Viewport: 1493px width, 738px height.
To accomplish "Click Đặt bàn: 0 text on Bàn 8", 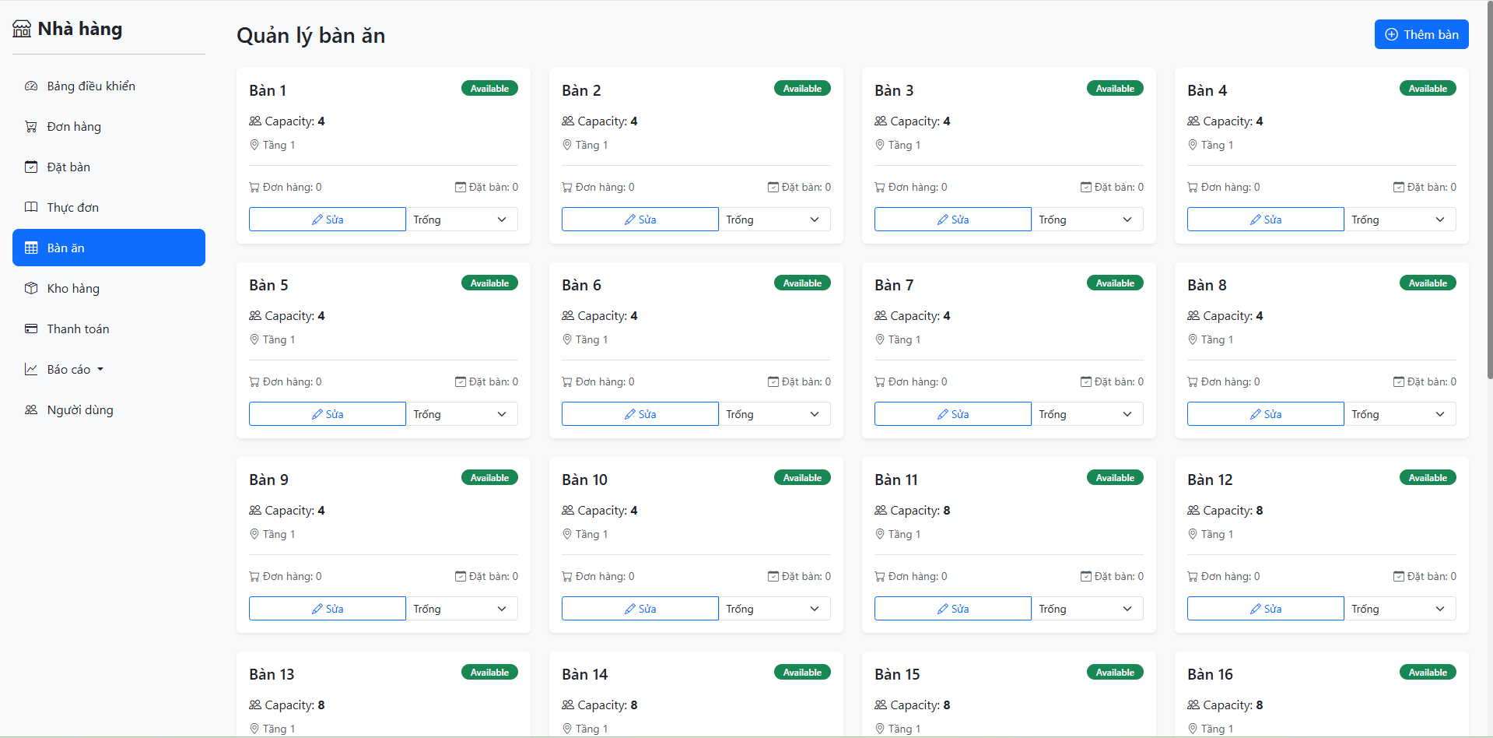I will [1432, 381].
